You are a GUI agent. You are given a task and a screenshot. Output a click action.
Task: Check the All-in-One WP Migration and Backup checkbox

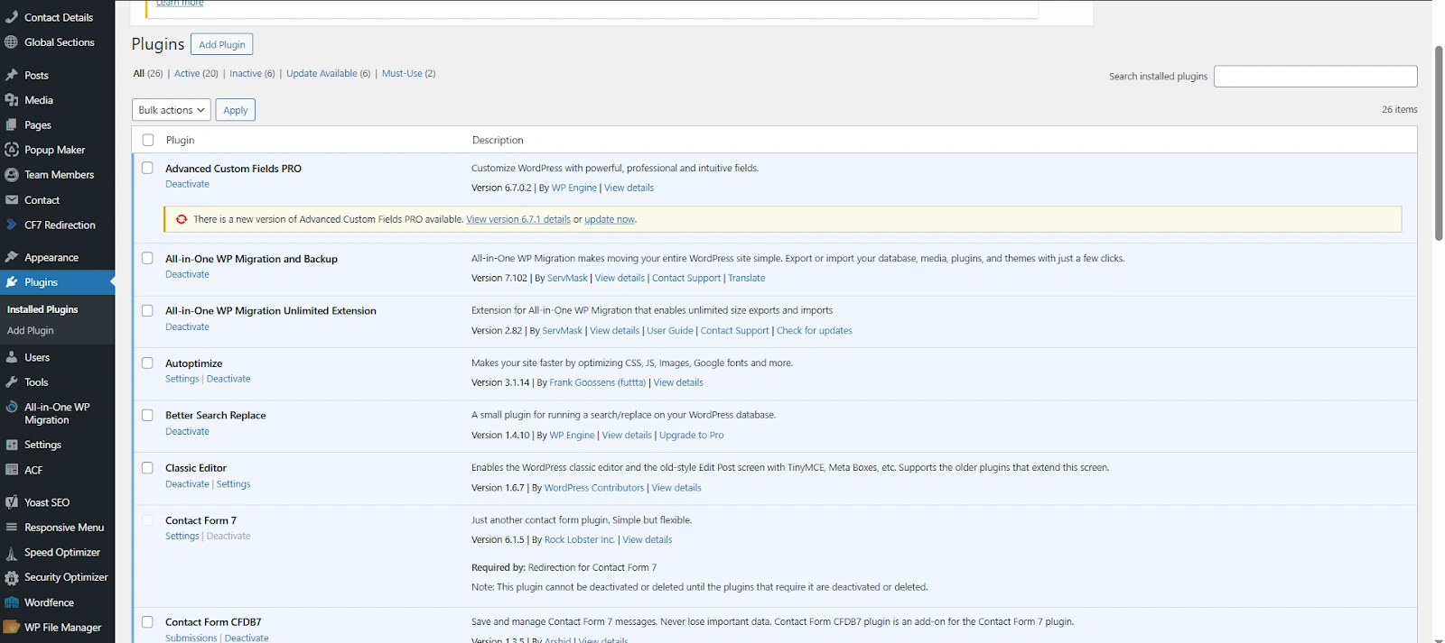[x=147, y=258]
